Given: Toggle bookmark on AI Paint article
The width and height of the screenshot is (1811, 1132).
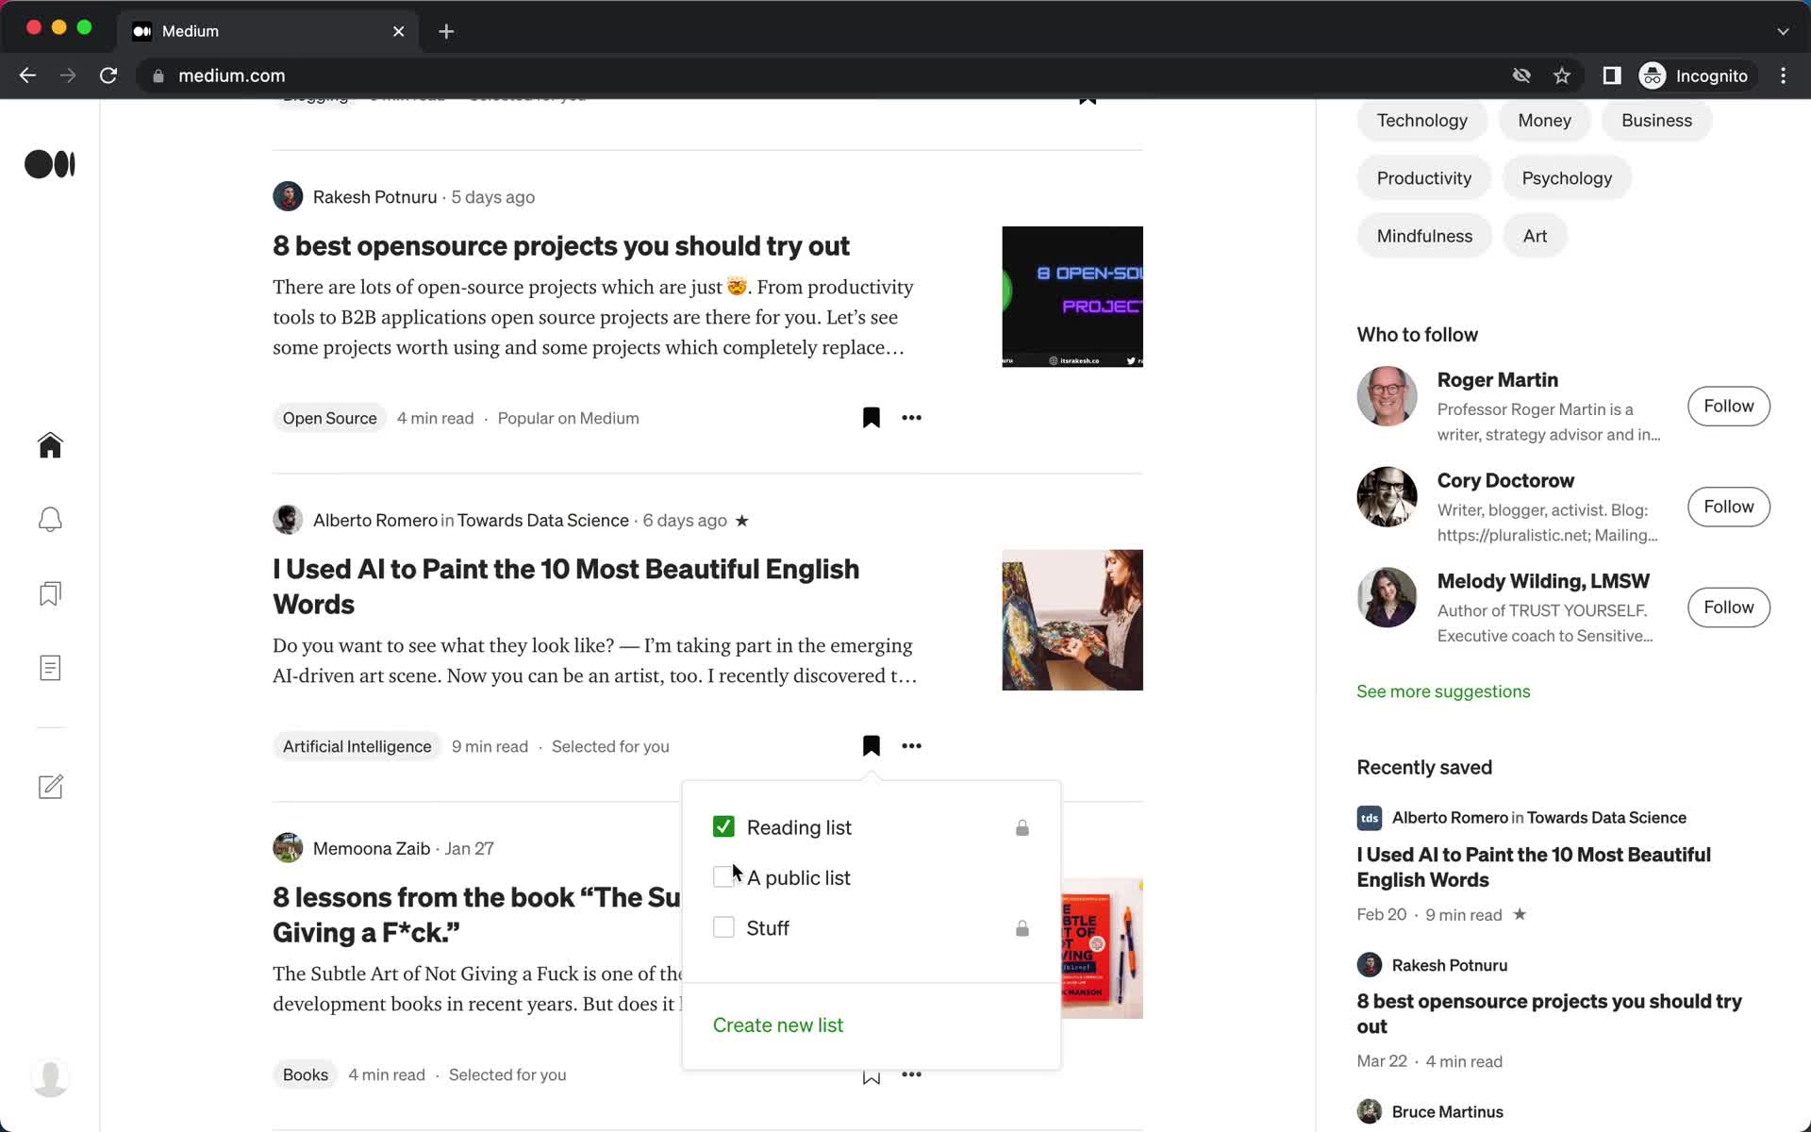Looking at the screenshot, I should tap(871, 746).
